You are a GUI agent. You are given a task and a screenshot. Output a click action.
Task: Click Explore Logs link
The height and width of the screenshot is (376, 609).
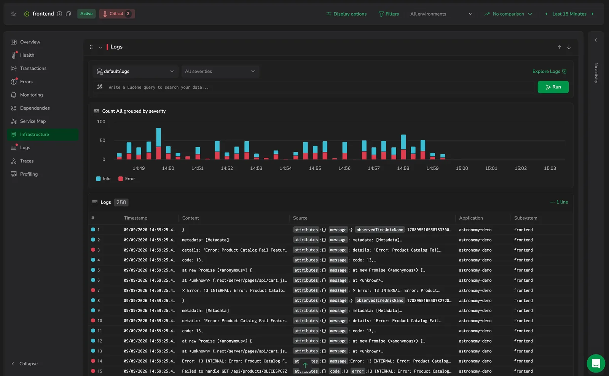point(549,72)
